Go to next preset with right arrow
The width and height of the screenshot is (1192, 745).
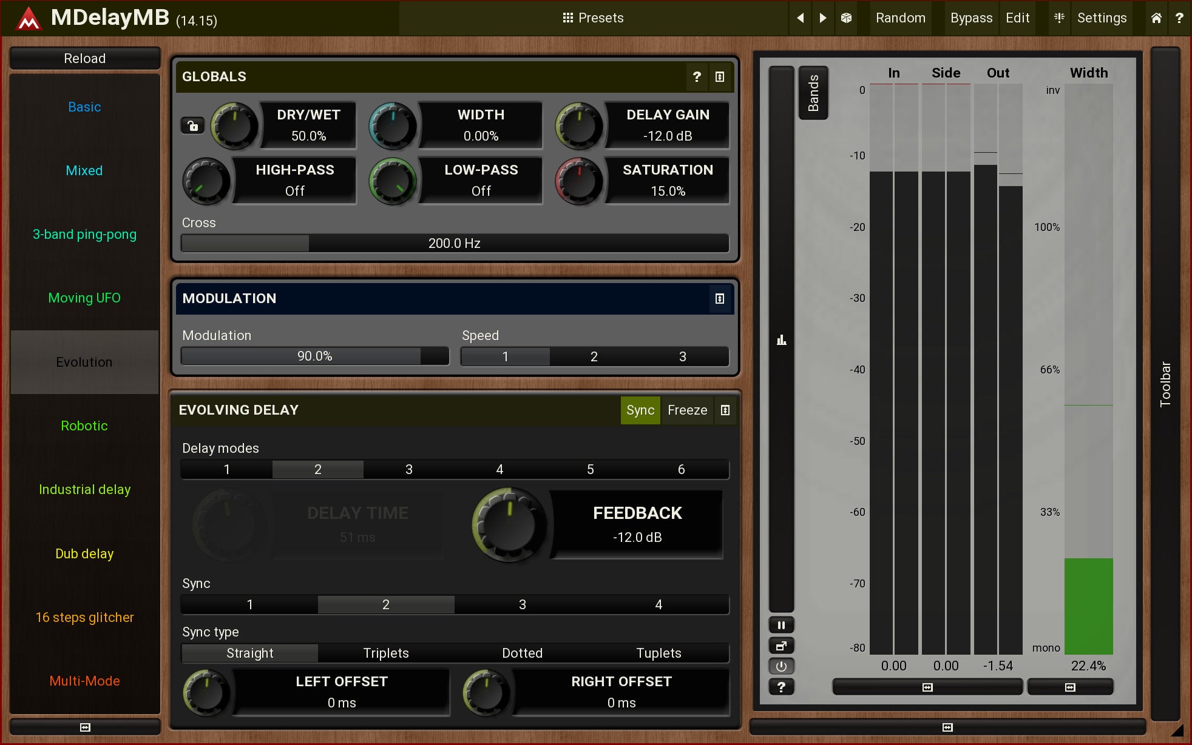pos(823,18)
